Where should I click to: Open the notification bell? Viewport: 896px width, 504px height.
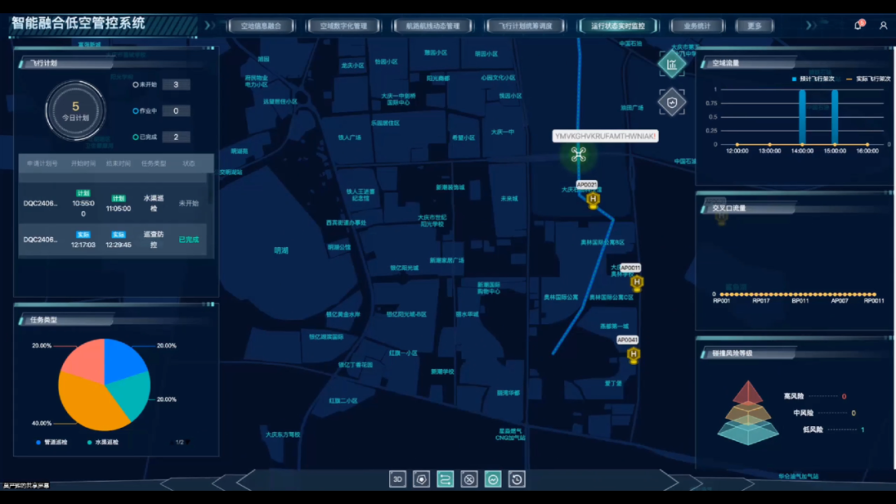pyautogui.click(x=858, y=26)
